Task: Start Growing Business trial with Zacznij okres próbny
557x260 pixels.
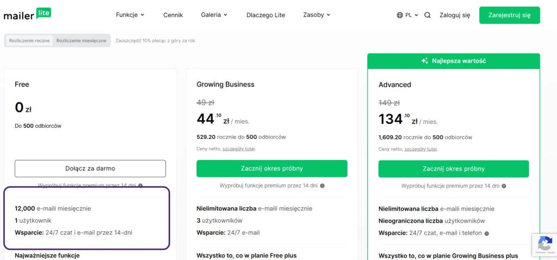Action: coord(272,169)
